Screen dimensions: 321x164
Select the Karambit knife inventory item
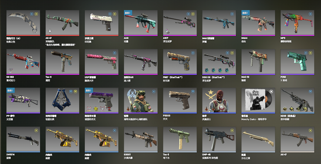coord(23,23)
